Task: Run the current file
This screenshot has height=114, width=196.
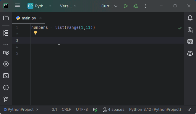Action: point(126,6)
